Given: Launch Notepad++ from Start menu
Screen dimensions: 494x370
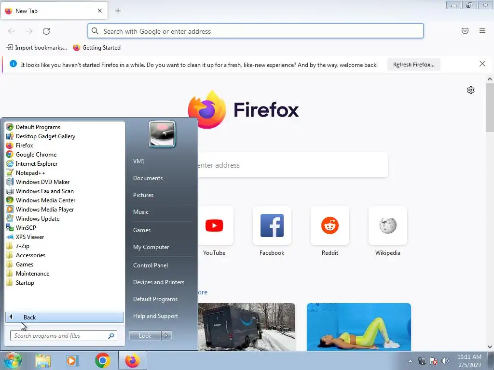Looking at the screenshot, I should [x=65, y=173].
